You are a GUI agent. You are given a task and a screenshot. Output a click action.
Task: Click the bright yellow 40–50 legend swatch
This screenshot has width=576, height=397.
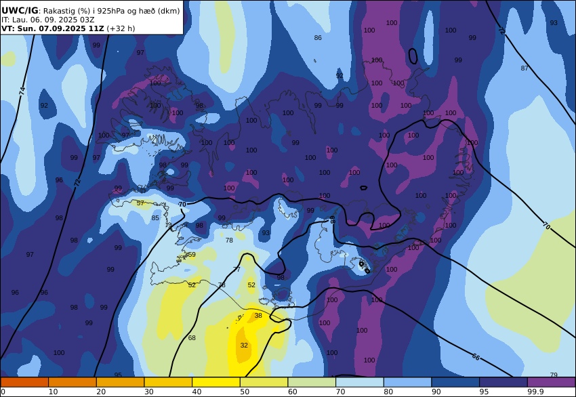click(x=216, y=382)
